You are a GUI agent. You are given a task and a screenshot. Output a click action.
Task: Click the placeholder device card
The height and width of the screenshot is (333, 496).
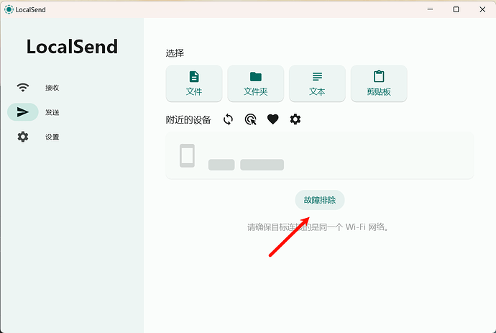point(320,155)
